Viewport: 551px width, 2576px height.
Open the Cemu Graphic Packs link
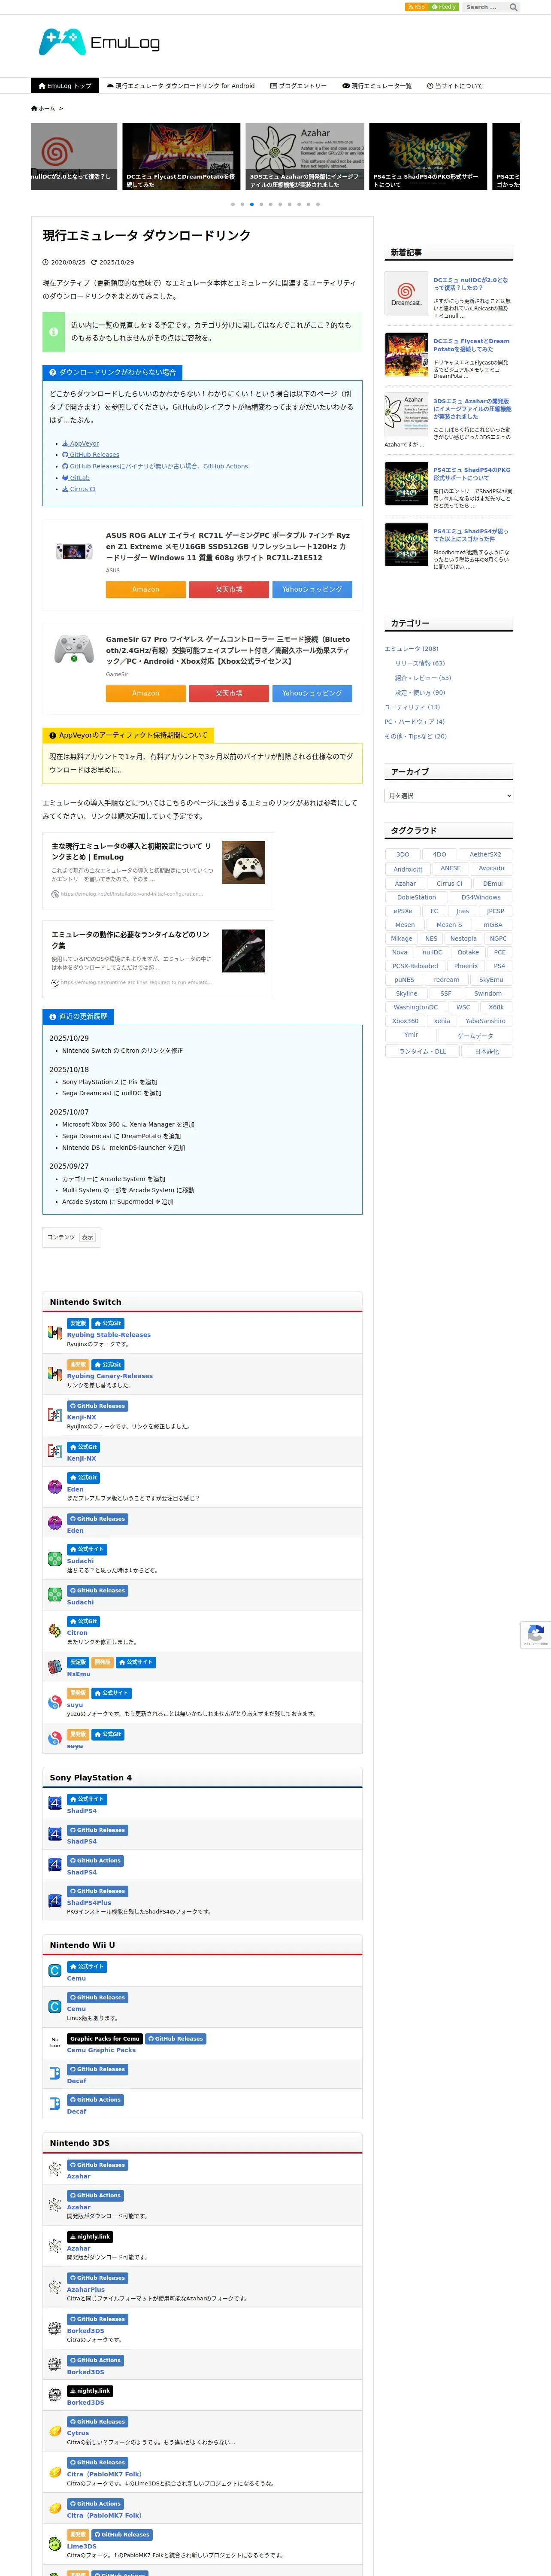[x=101, y=2050]
